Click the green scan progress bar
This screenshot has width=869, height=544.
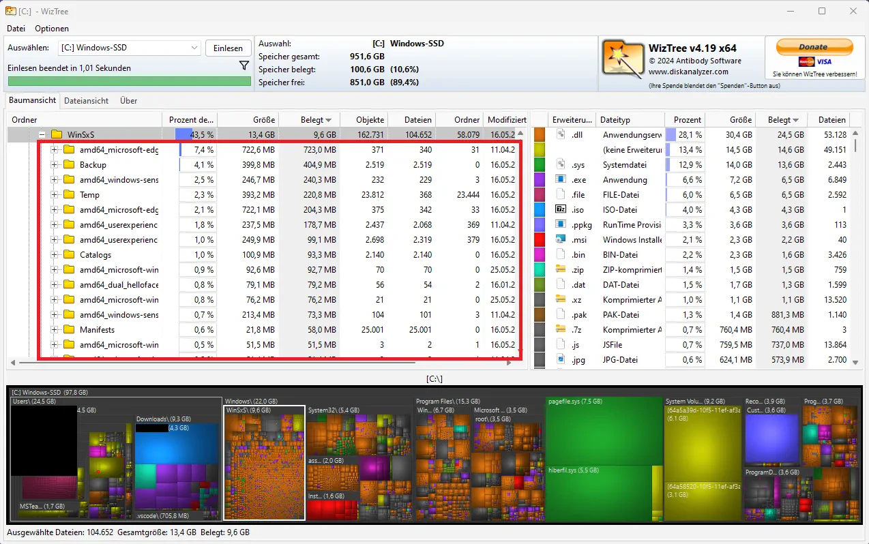pos(129,81)
